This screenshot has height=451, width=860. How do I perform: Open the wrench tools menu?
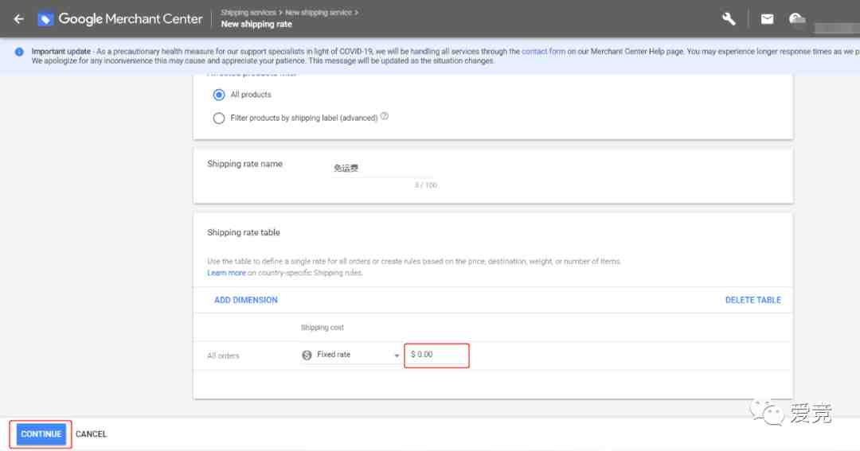729,19
